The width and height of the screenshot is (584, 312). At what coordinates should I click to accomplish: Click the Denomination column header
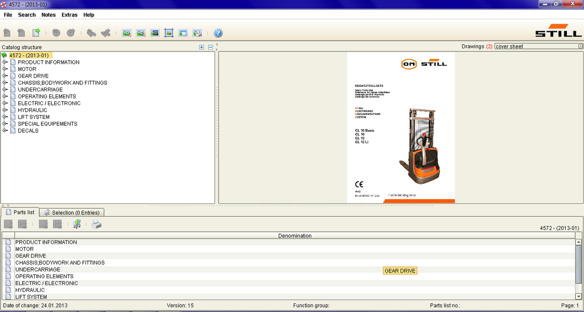(295, 236)
